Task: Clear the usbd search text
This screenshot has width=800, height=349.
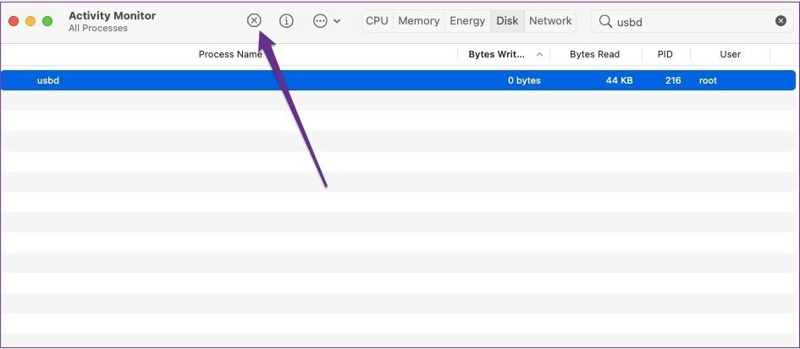Action: [781, 21]
